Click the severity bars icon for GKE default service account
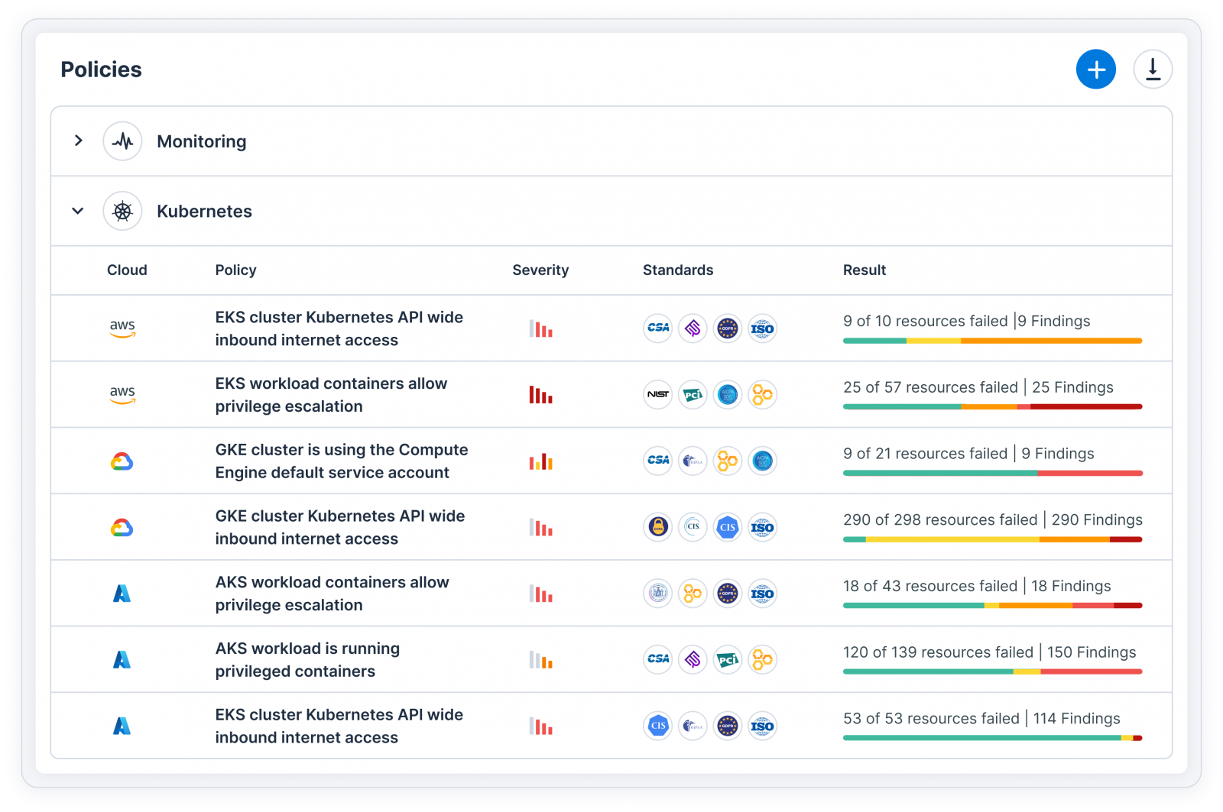The height and width of the screenshot is (812, 1223). pyautogui.click(x=540, y=461)
